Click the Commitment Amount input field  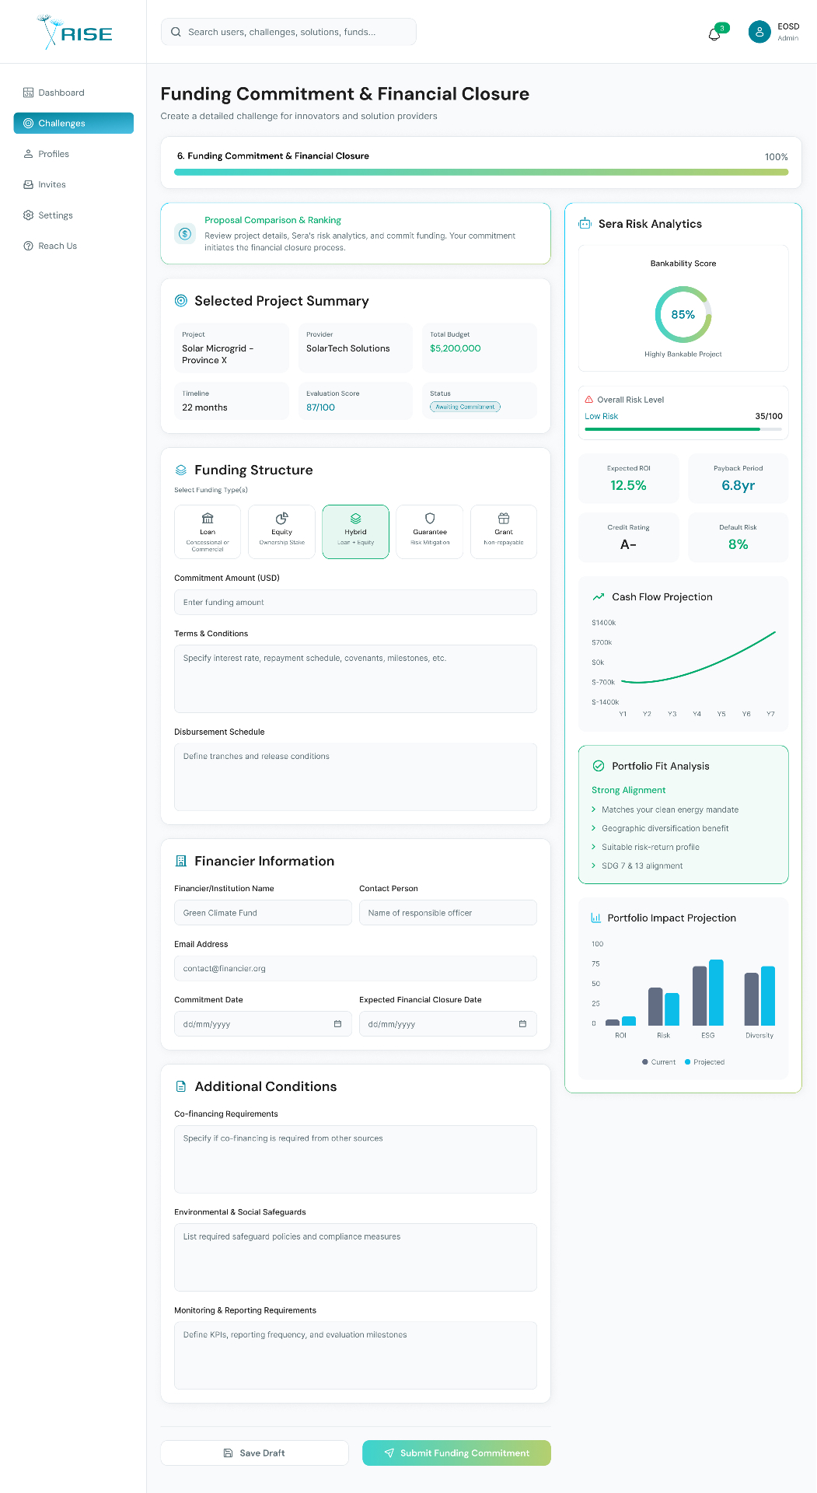pos(355,602)
